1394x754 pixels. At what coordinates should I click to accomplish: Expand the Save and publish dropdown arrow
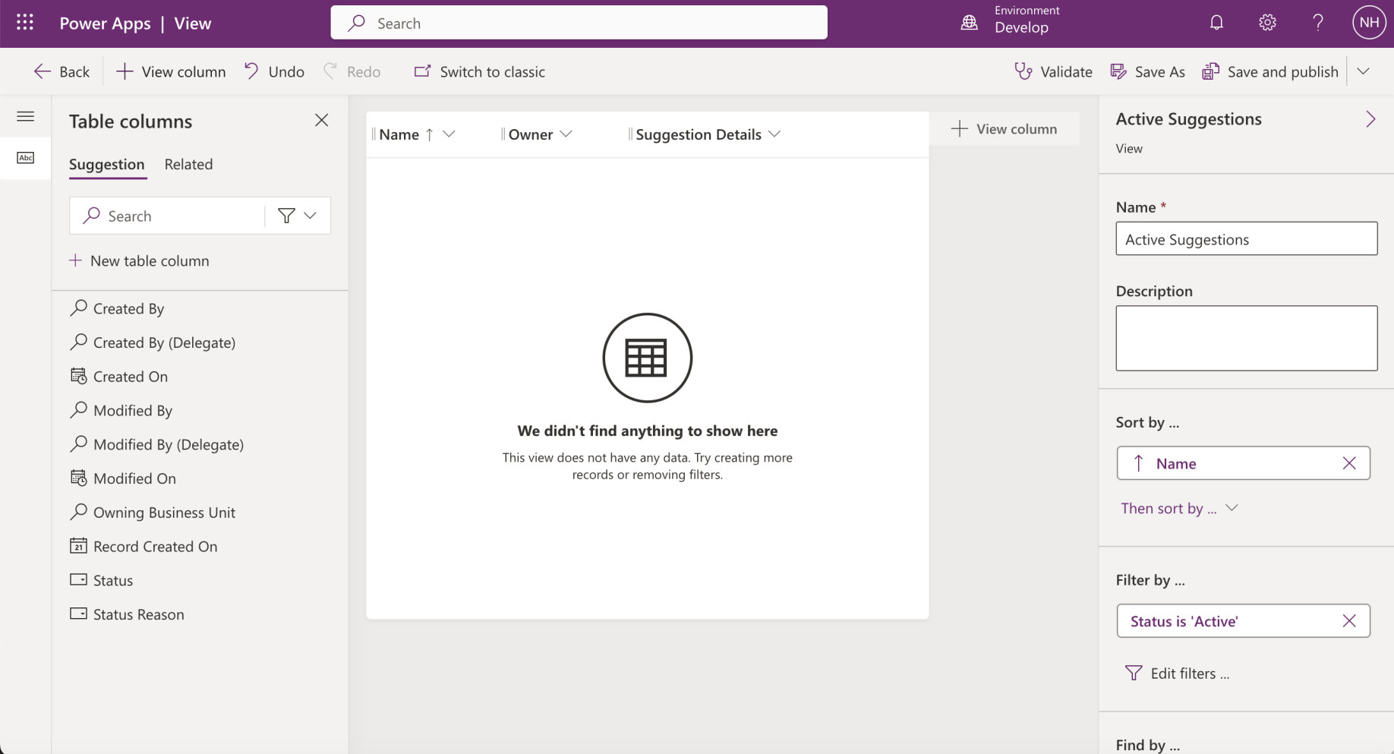[1363, 71]
